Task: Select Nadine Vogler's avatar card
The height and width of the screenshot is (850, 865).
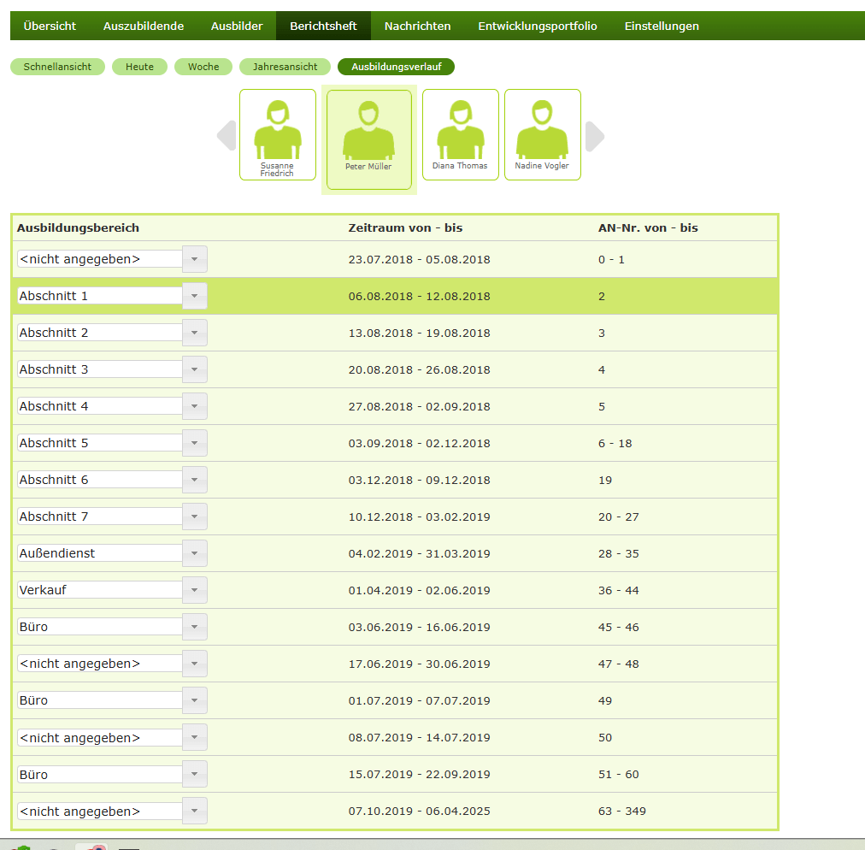Action: coord(542,134)
